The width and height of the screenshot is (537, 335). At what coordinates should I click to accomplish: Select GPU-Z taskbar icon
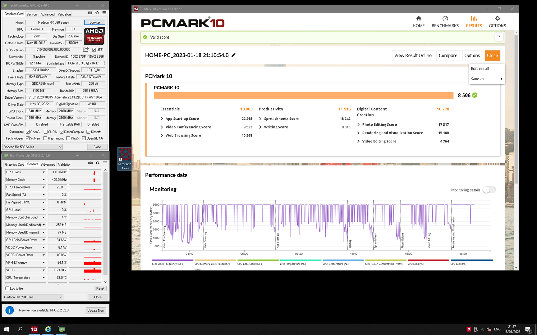coord(62,329)
